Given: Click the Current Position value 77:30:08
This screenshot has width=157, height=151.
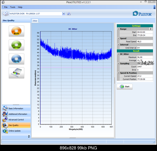Looking at the screenshot, I should click(x=145, y=79).
